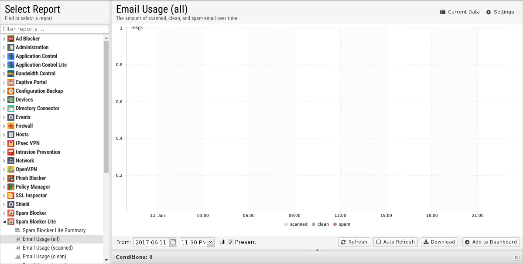Toggle the clean series in legend
The width and height of the screenshot is (523, 264).
[x=320, y=224]
